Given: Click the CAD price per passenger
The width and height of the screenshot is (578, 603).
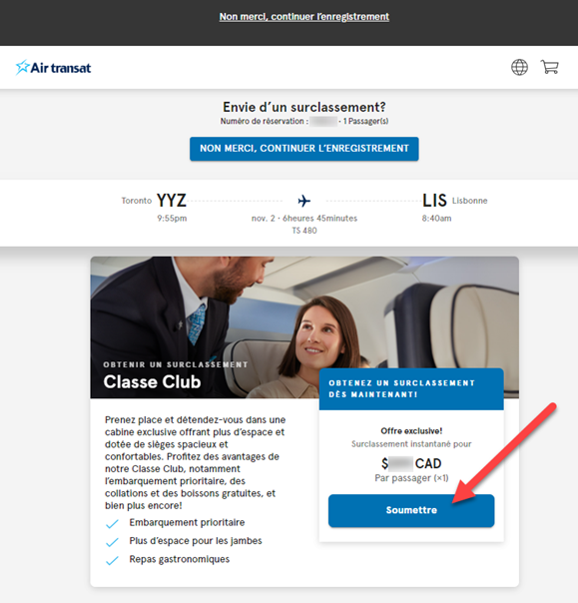Looking at the screenshot, I should [x=411, y=463].
